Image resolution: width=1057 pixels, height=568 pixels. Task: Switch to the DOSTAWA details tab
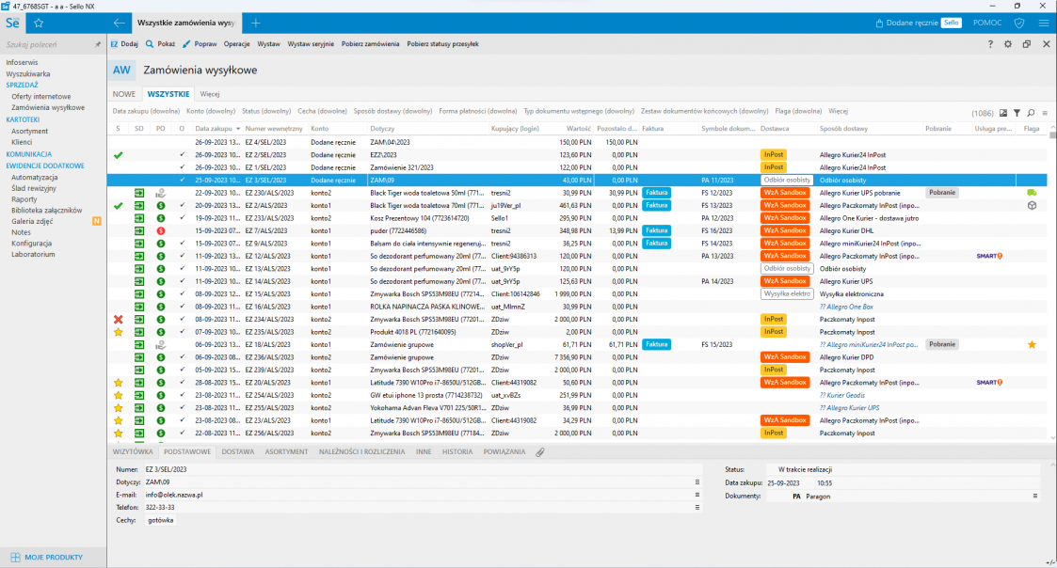coord(238,452)
